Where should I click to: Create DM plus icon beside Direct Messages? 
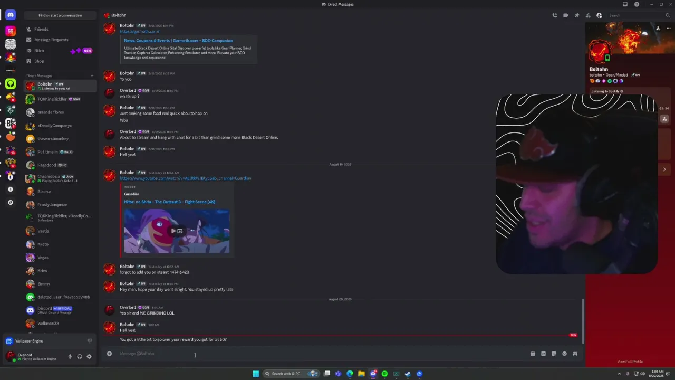click(x=92, y=75)
